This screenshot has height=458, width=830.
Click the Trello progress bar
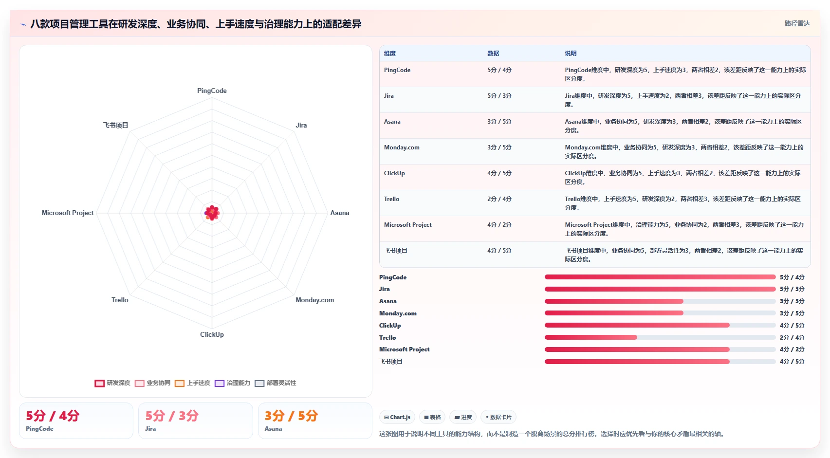pos(660,337)
